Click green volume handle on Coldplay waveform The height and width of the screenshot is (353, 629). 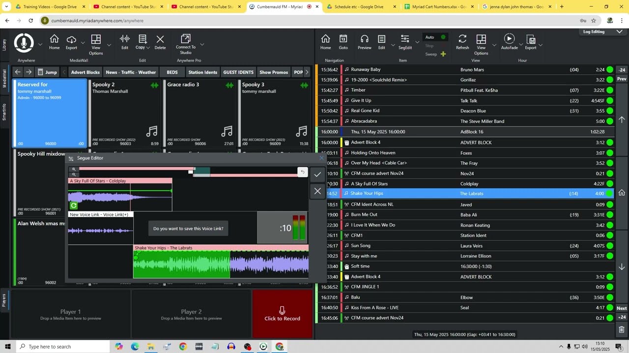[x=172, y=191]
